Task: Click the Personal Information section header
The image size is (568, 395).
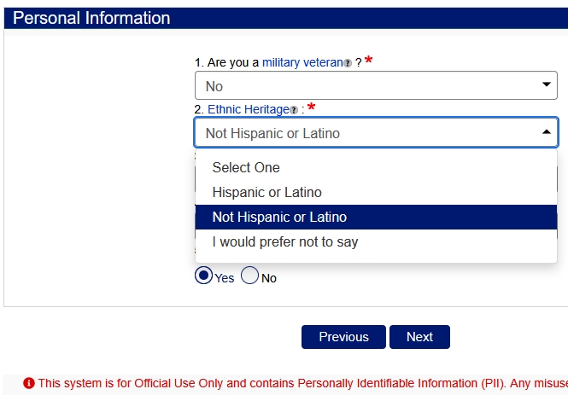Action: point(91,18)
